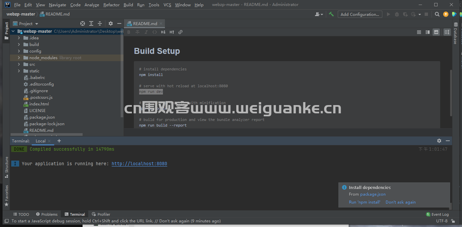This screenshot has width=462, height=227.
Task: Open the Refactor menu
Action: [111, 5]
